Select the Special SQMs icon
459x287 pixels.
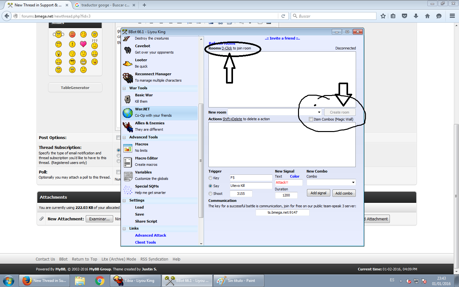point(127,190)
